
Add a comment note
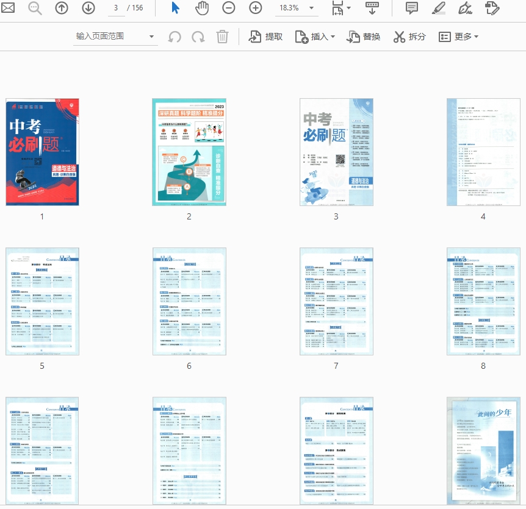(412, 8)
